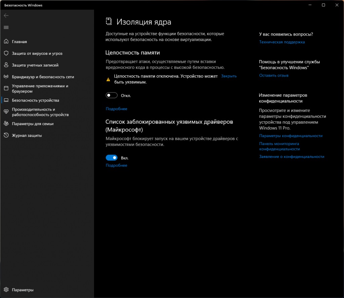Click the app and browser control icon

pyautogui.click(x=6, y=88)
